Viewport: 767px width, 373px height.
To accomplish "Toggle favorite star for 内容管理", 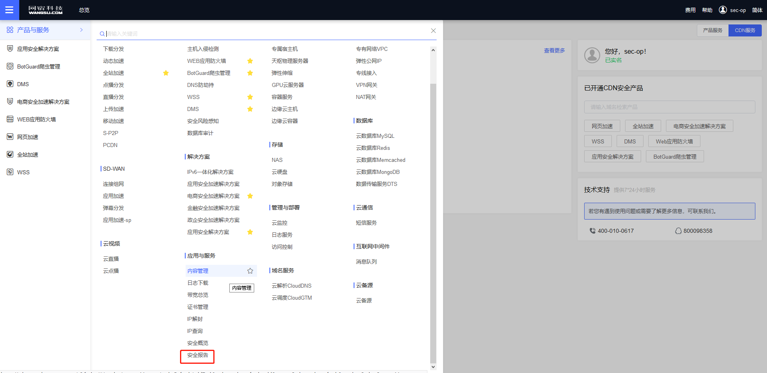I will [x=250, y=271].
